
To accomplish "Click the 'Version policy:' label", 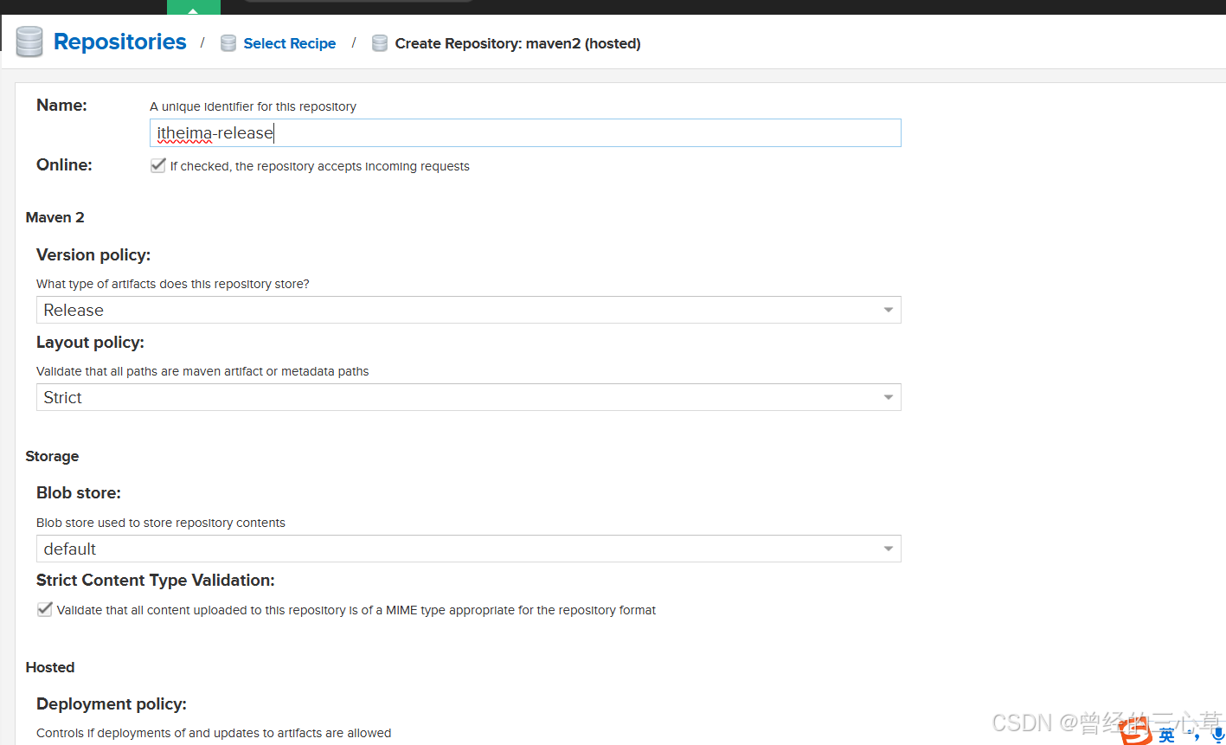I will [x=93, y=255].
